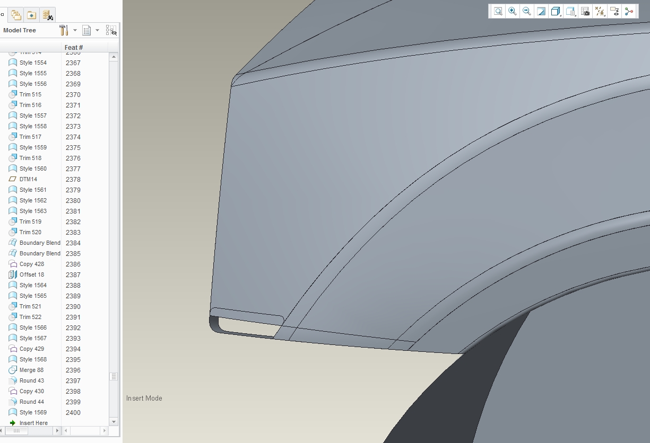Open the dropdown arrow beside hammer icon

(75, 30)
